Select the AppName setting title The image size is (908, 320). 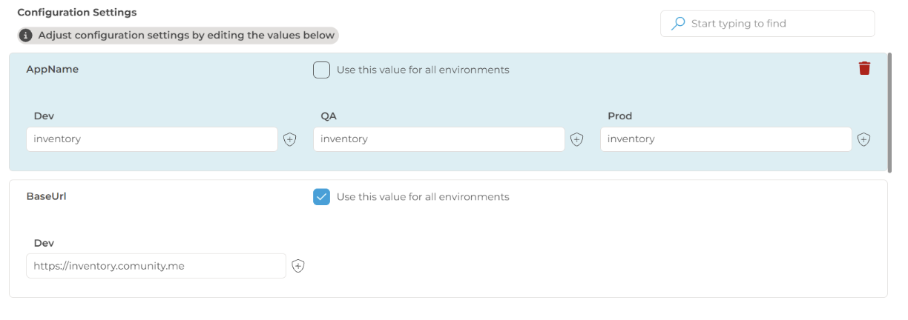point(52,69)
